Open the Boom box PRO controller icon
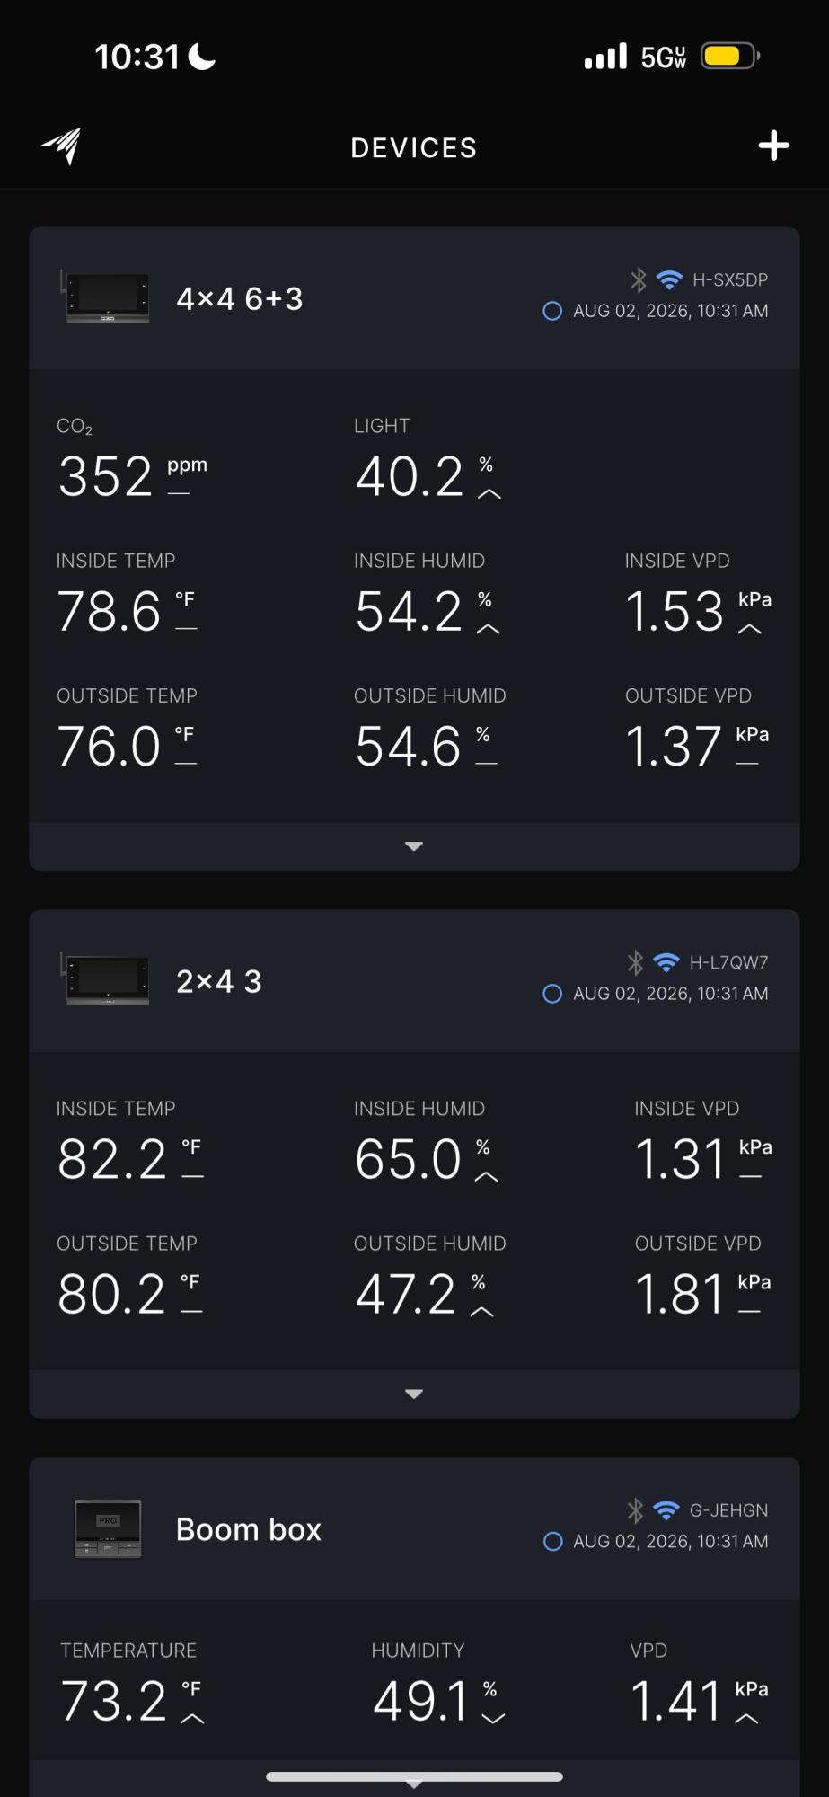The width and height of the screenshot is (829, 1797). pyautogui.click(x=108, y=1528)
